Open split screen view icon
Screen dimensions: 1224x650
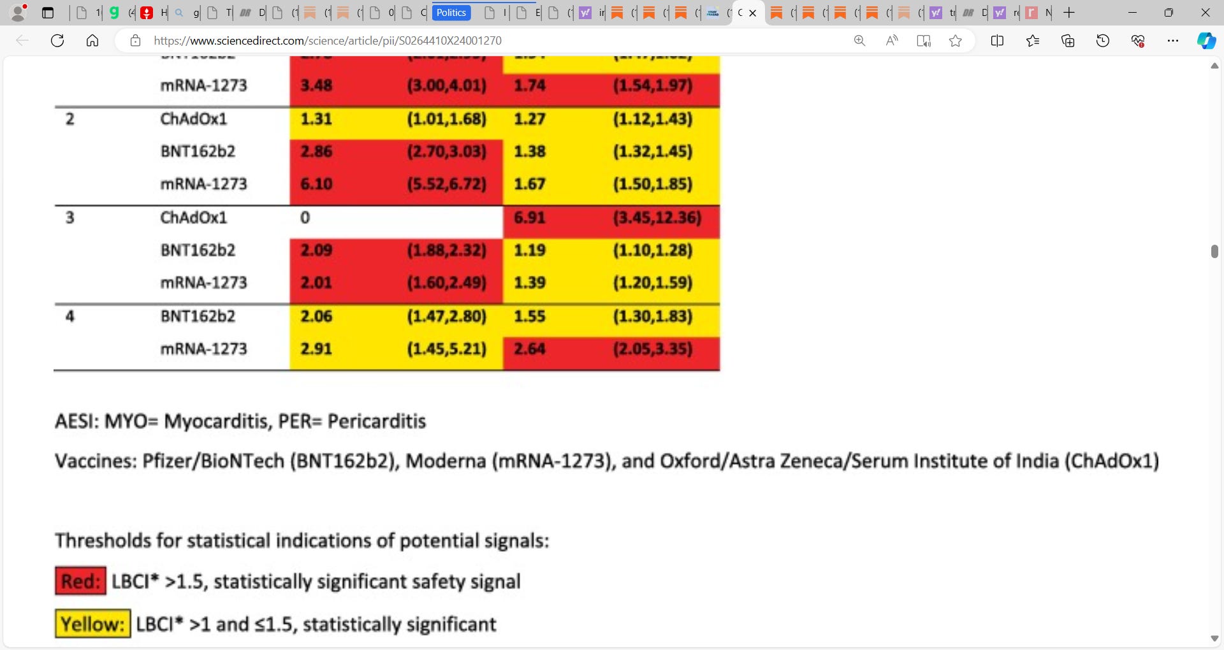[x=998, y=41]
